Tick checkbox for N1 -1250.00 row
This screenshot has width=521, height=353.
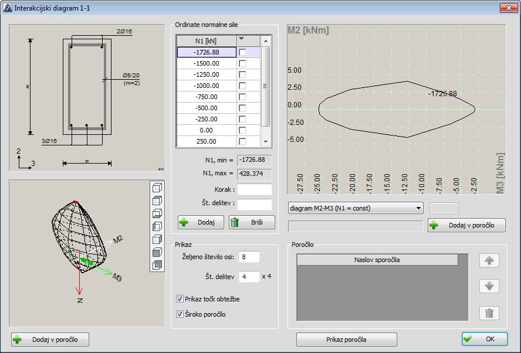pyautogui.click(x=242, y=74)
